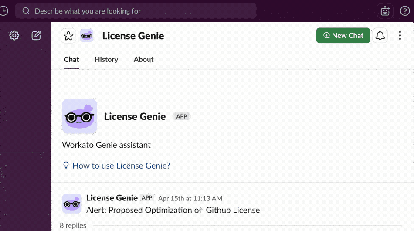This screenshot has width=414, height=231.
Task: Start a New Chat
Action: tap(343, 35)
